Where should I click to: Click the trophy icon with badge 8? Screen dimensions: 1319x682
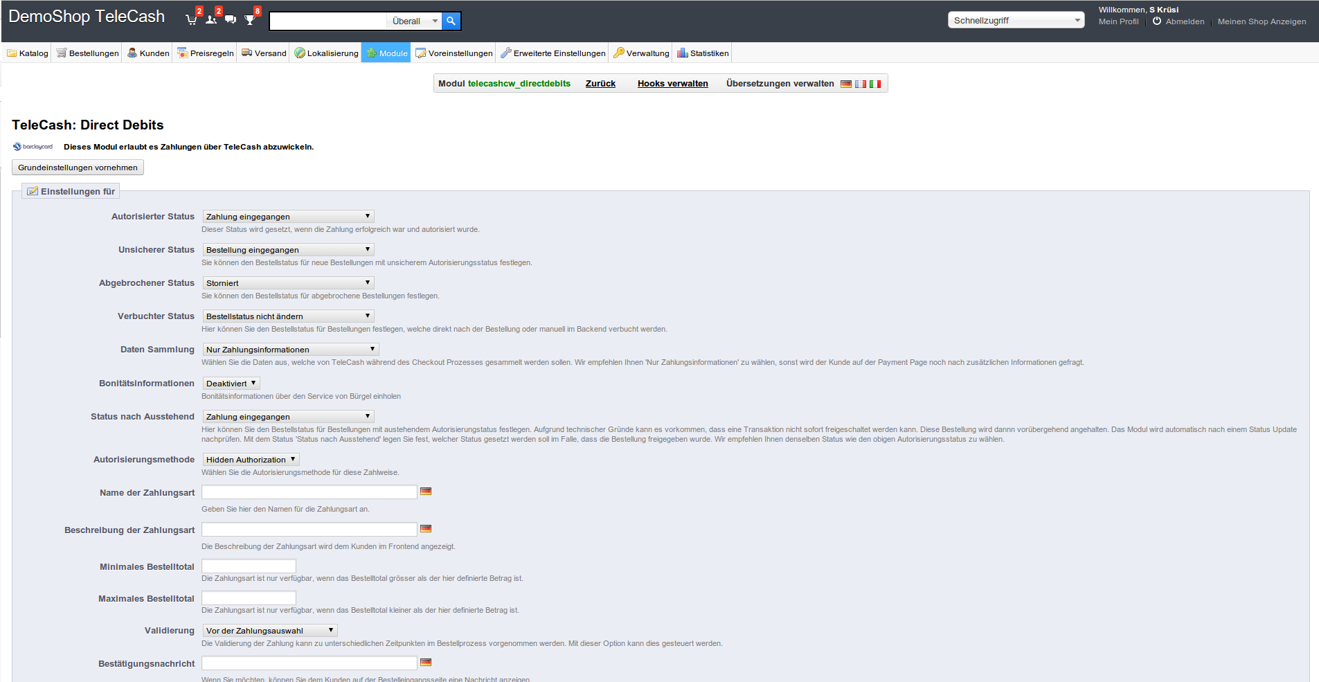click(x=250, y=19)
